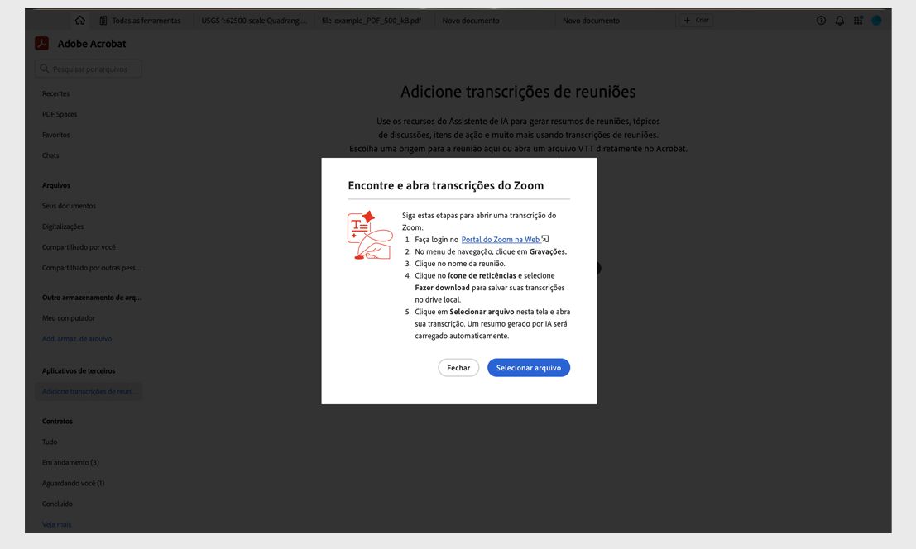Viewport: 916px width, 549px height.
Task: Open Todas as ferramentas tools icon
Action: (103, 21)
